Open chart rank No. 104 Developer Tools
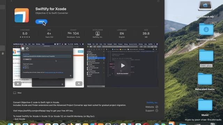 (x=73, y=33)
